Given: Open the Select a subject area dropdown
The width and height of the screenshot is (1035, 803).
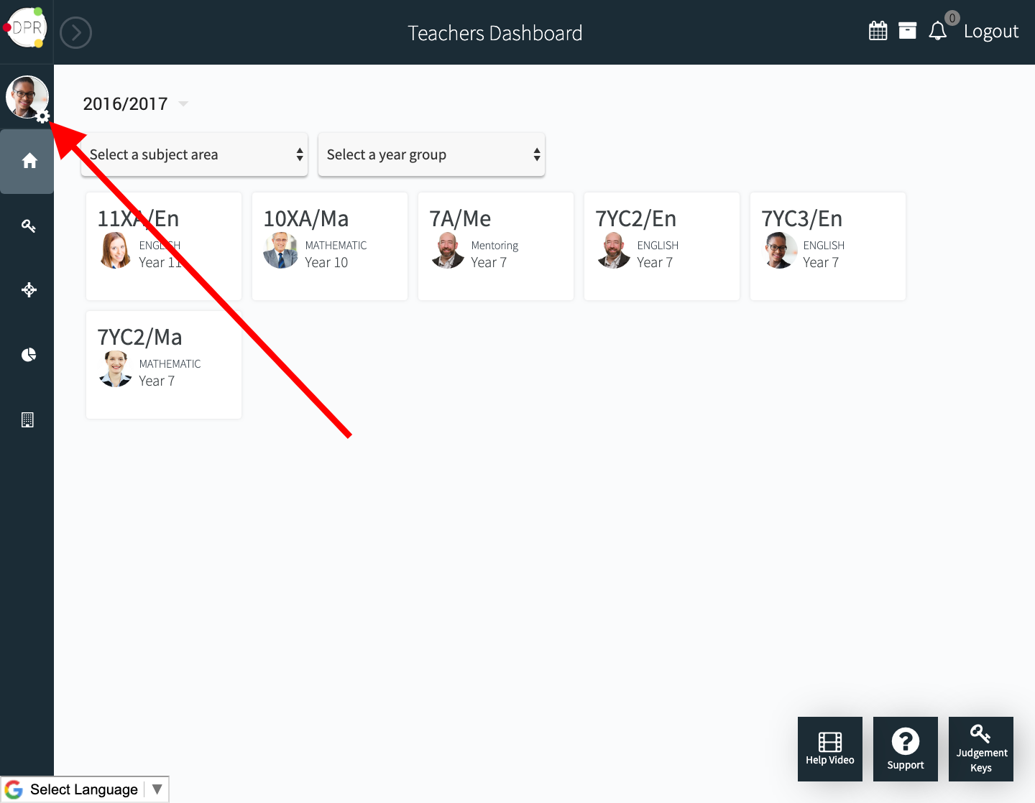Looking at the screenshot, I should [194, 154].
